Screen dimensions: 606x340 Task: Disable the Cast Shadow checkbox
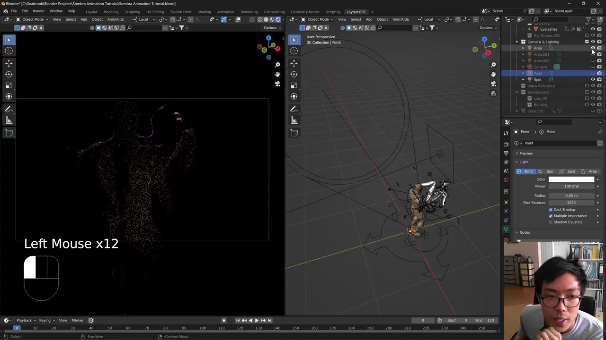551,209
